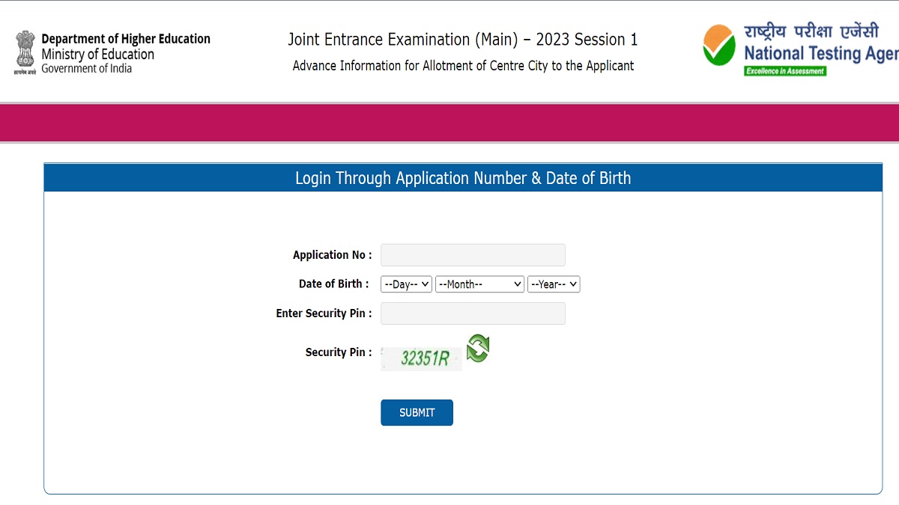
Task: Click the SUBMIT button
Action: pyautogui.click(x=417, y=413)
